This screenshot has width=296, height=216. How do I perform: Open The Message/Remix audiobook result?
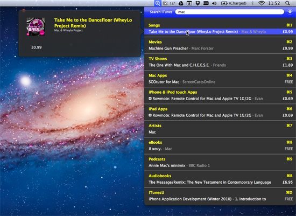point(220,183)
